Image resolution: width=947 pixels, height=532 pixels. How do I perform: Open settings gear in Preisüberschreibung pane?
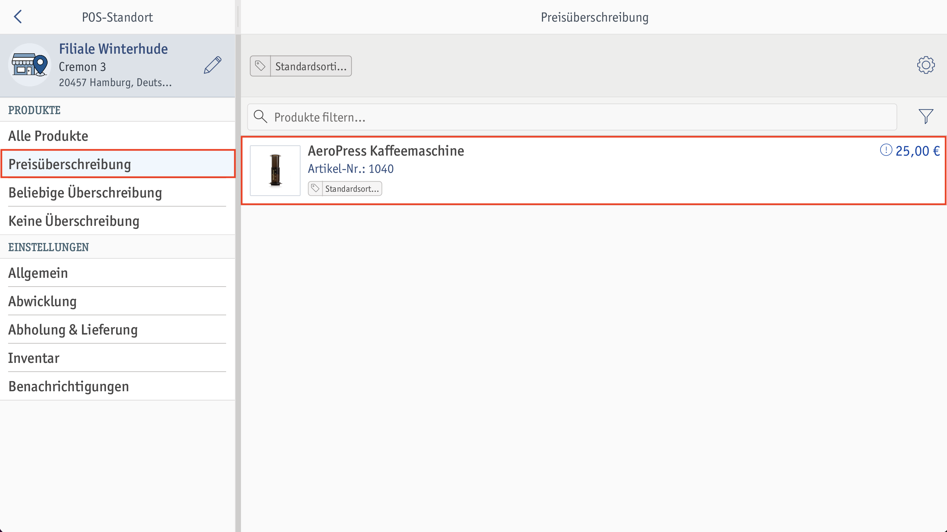(x=925, y=65)
